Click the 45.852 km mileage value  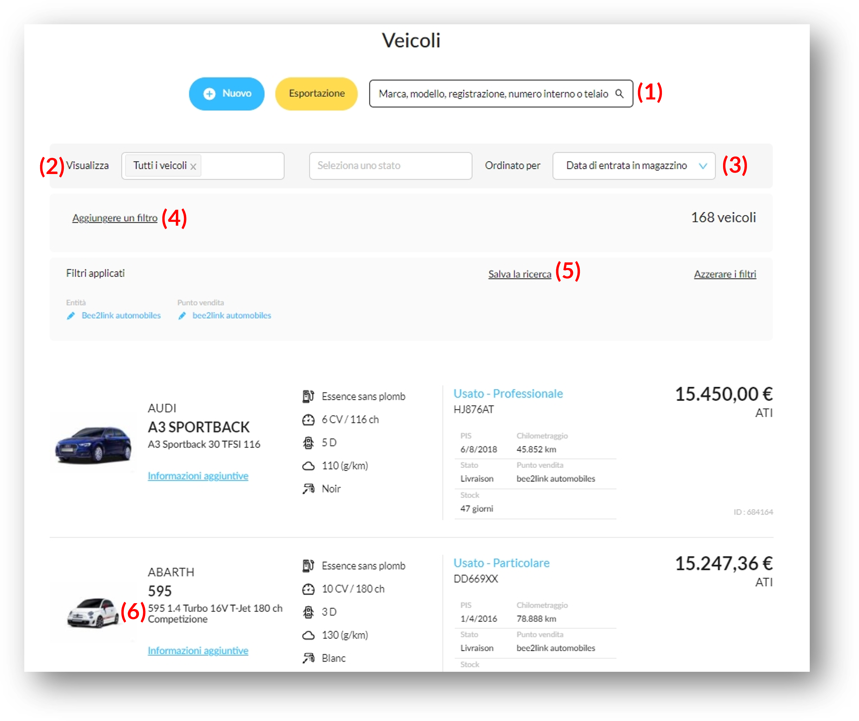(536, 450)
